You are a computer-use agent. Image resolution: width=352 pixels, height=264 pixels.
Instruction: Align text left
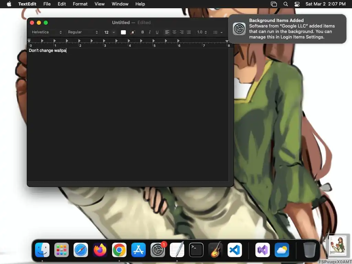click(167, 32)
